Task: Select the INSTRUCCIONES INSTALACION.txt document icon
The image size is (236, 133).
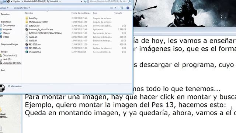Action: 27,33
